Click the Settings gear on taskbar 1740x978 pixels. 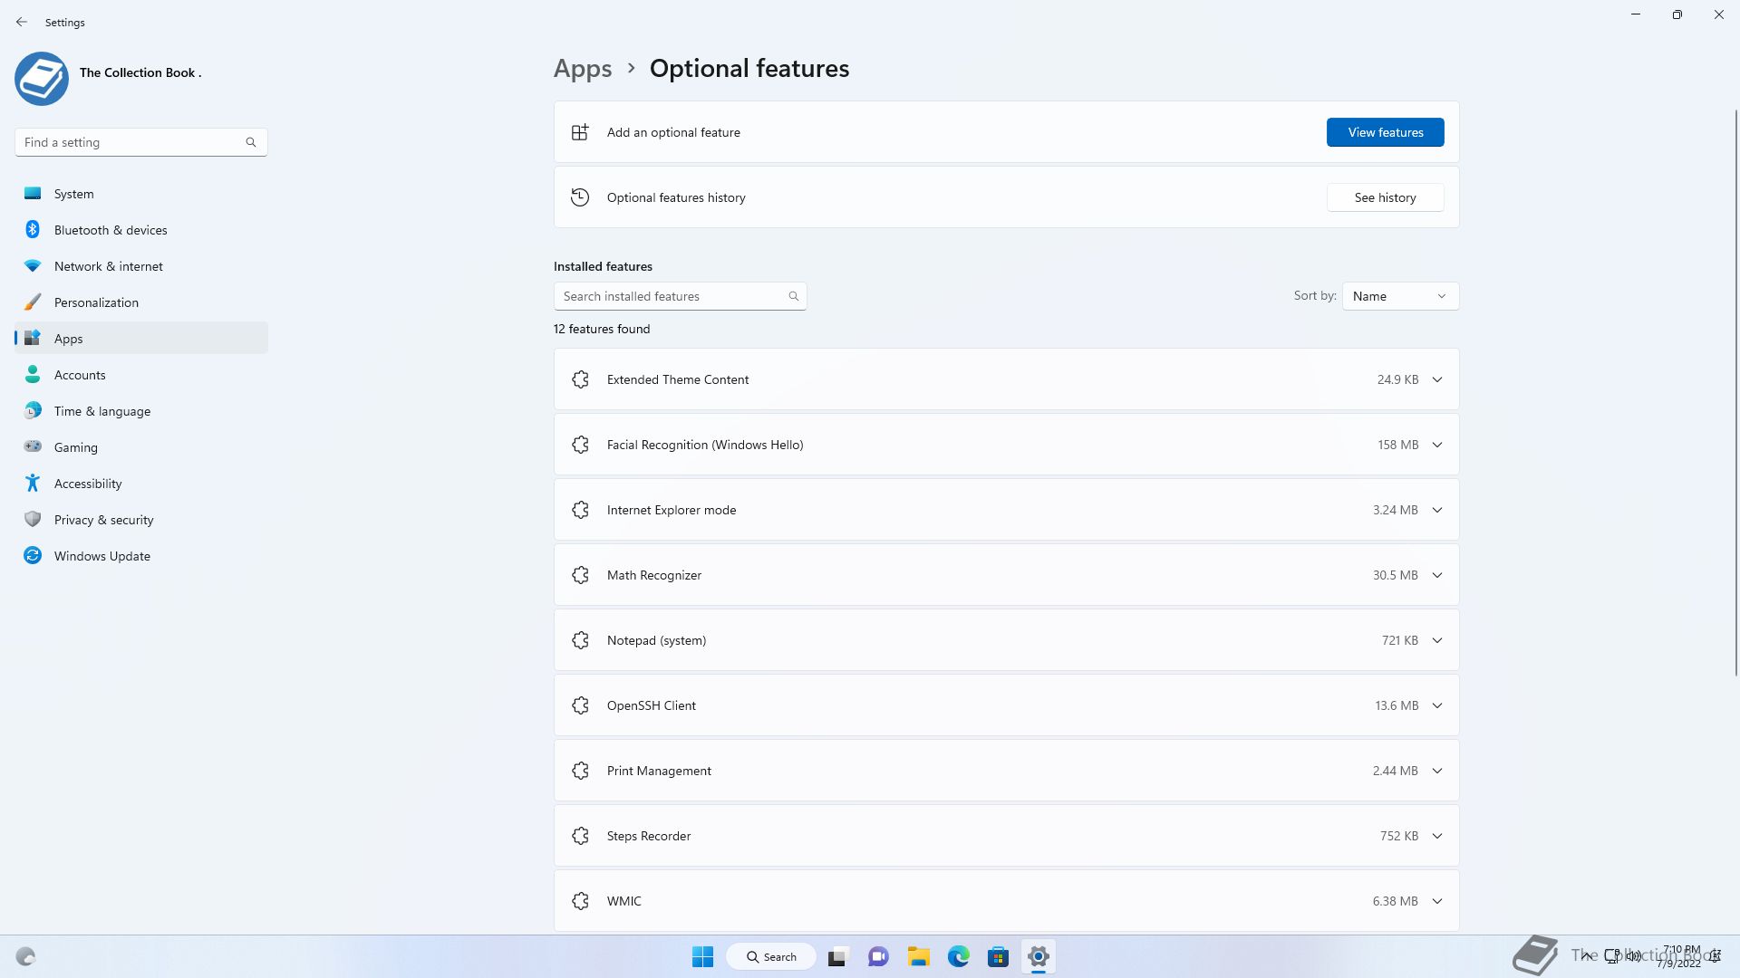1039,956
